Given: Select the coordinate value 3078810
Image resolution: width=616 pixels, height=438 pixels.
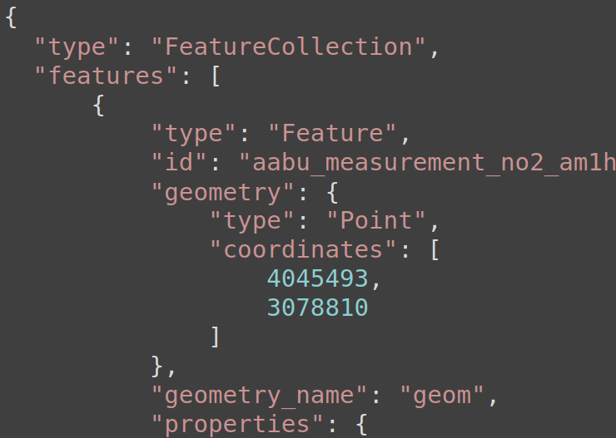Looking at the screenshot, I should click(318, 308).
